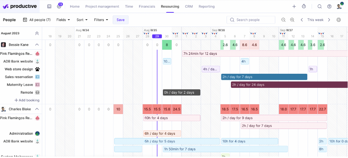
Task: Open the Home tab
Action: [x=75, y=7]
